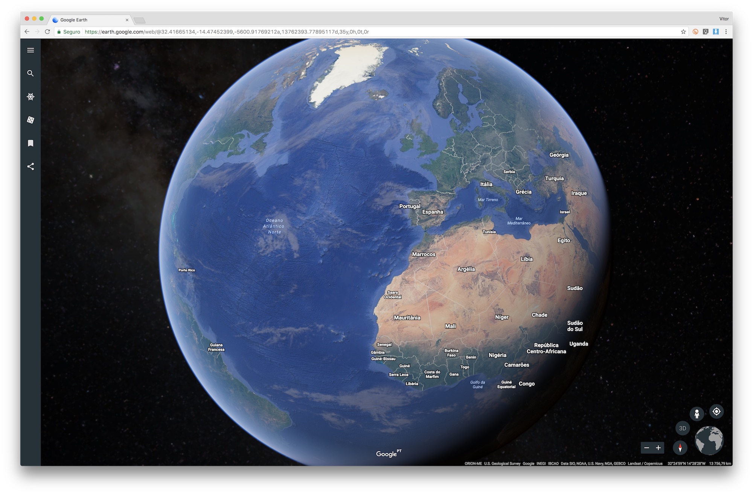Click the browser back arrow

click(27, 32)
